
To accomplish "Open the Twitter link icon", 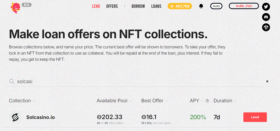I will 266,7.
